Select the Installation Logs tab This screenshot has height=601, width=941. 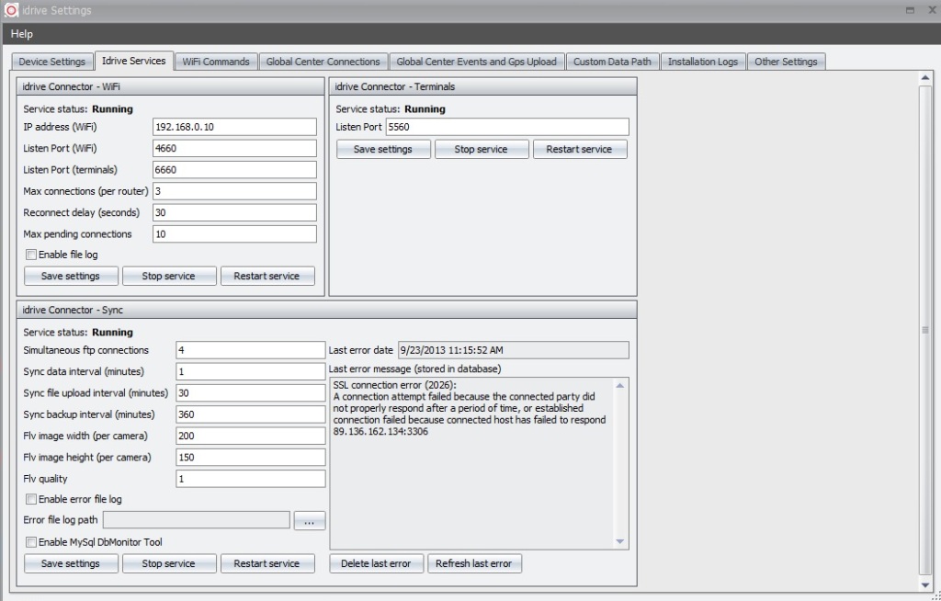coord(702,62)
